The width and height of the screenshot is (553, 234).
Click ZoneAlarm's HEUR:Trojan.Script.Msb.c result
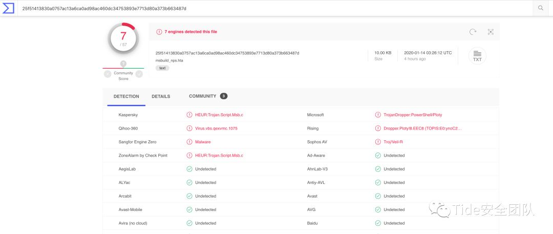tap(219, 155)
